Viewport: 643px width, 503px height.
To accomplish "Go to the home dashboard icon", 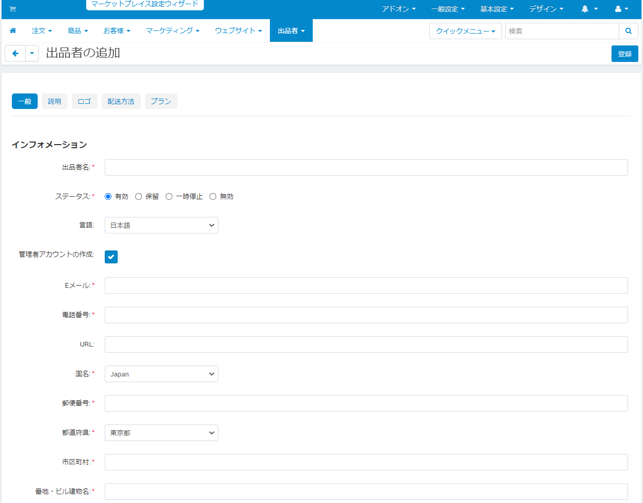I will click(13, 31).
